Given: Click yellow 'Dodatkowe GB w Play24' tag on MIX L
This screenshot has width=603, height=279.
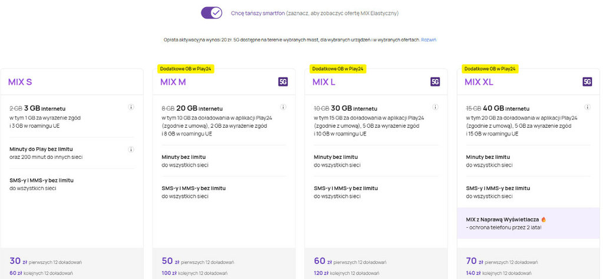Looking at the screenshot, I should [x=337, y=69].
